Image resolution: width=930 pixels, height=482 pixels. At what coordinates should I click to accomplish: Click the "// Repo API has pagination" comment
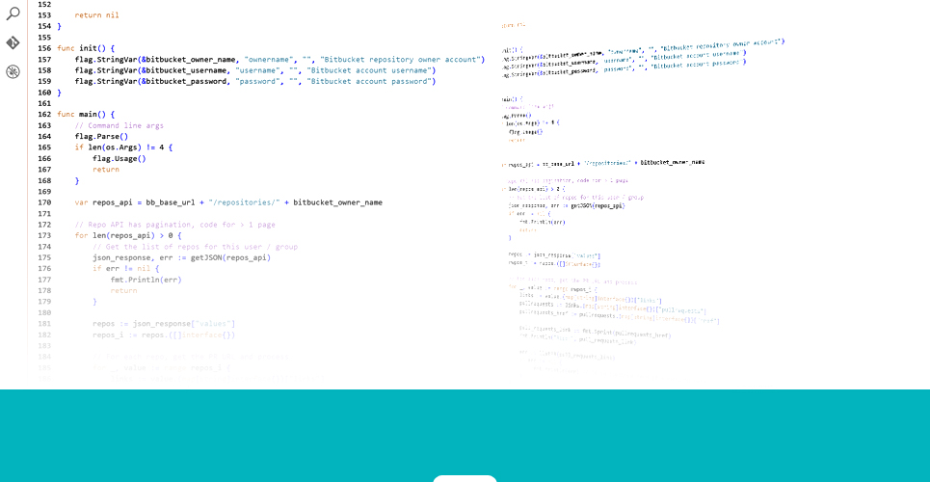[175, 225]
